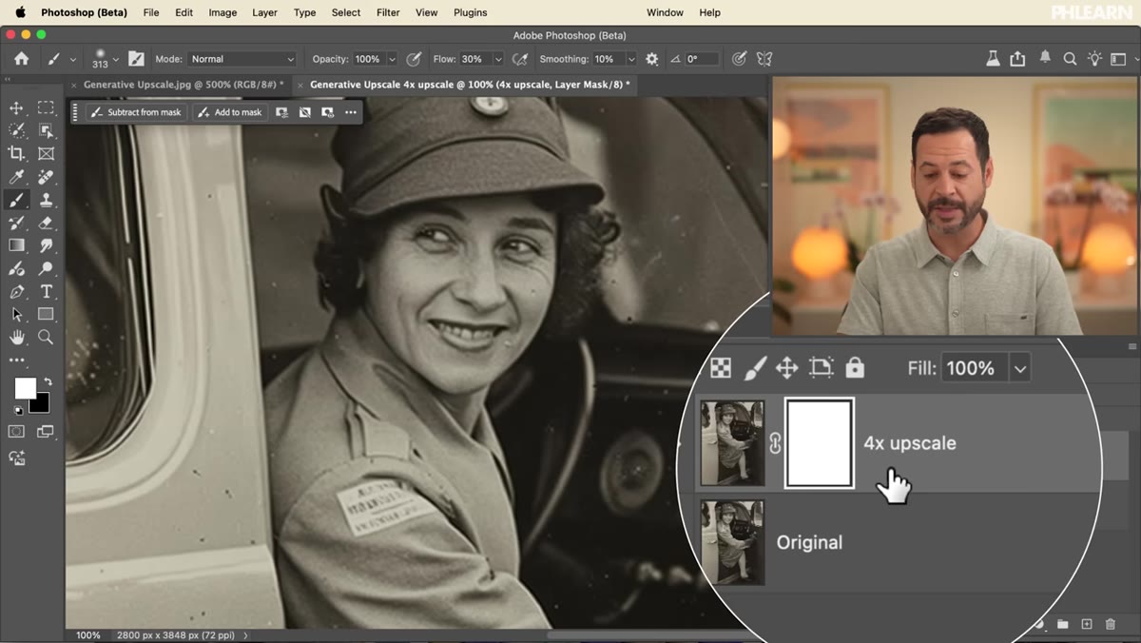
Task: Open the Layer menu
Action: click(x=264, y=12)
